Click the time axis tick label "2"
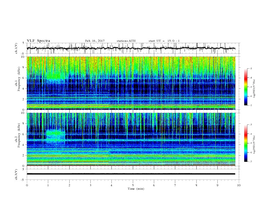The height and width of the screenshot is (208, 269). [x=69, y=185]
